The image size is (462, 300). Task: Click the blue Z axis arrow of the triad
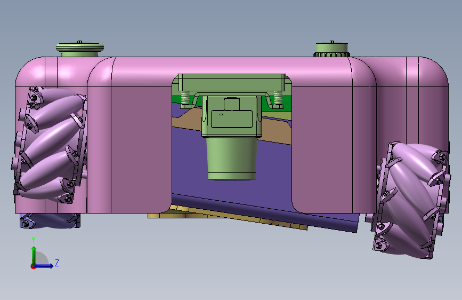[x=44, y=266]
